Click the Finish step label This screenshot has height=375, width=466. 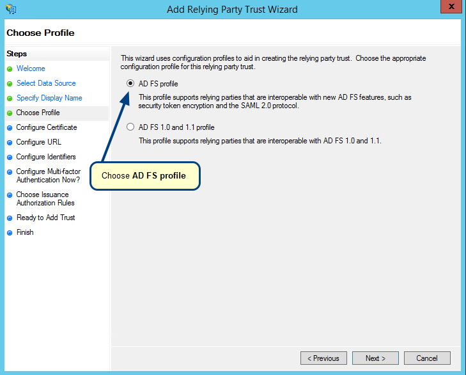coord(25,232)
